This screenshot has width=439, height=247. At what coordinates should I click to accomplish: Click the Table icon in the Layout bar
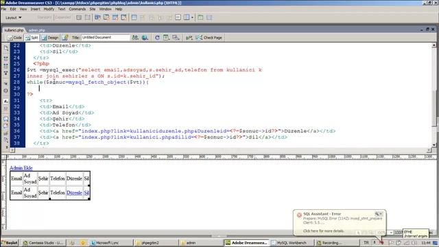[134, 17]
